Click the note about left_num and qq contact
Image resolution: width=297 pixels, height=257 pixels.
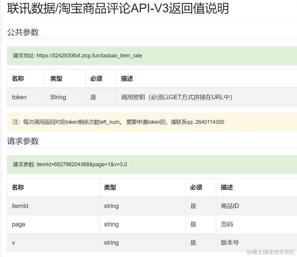coord(118,122)
